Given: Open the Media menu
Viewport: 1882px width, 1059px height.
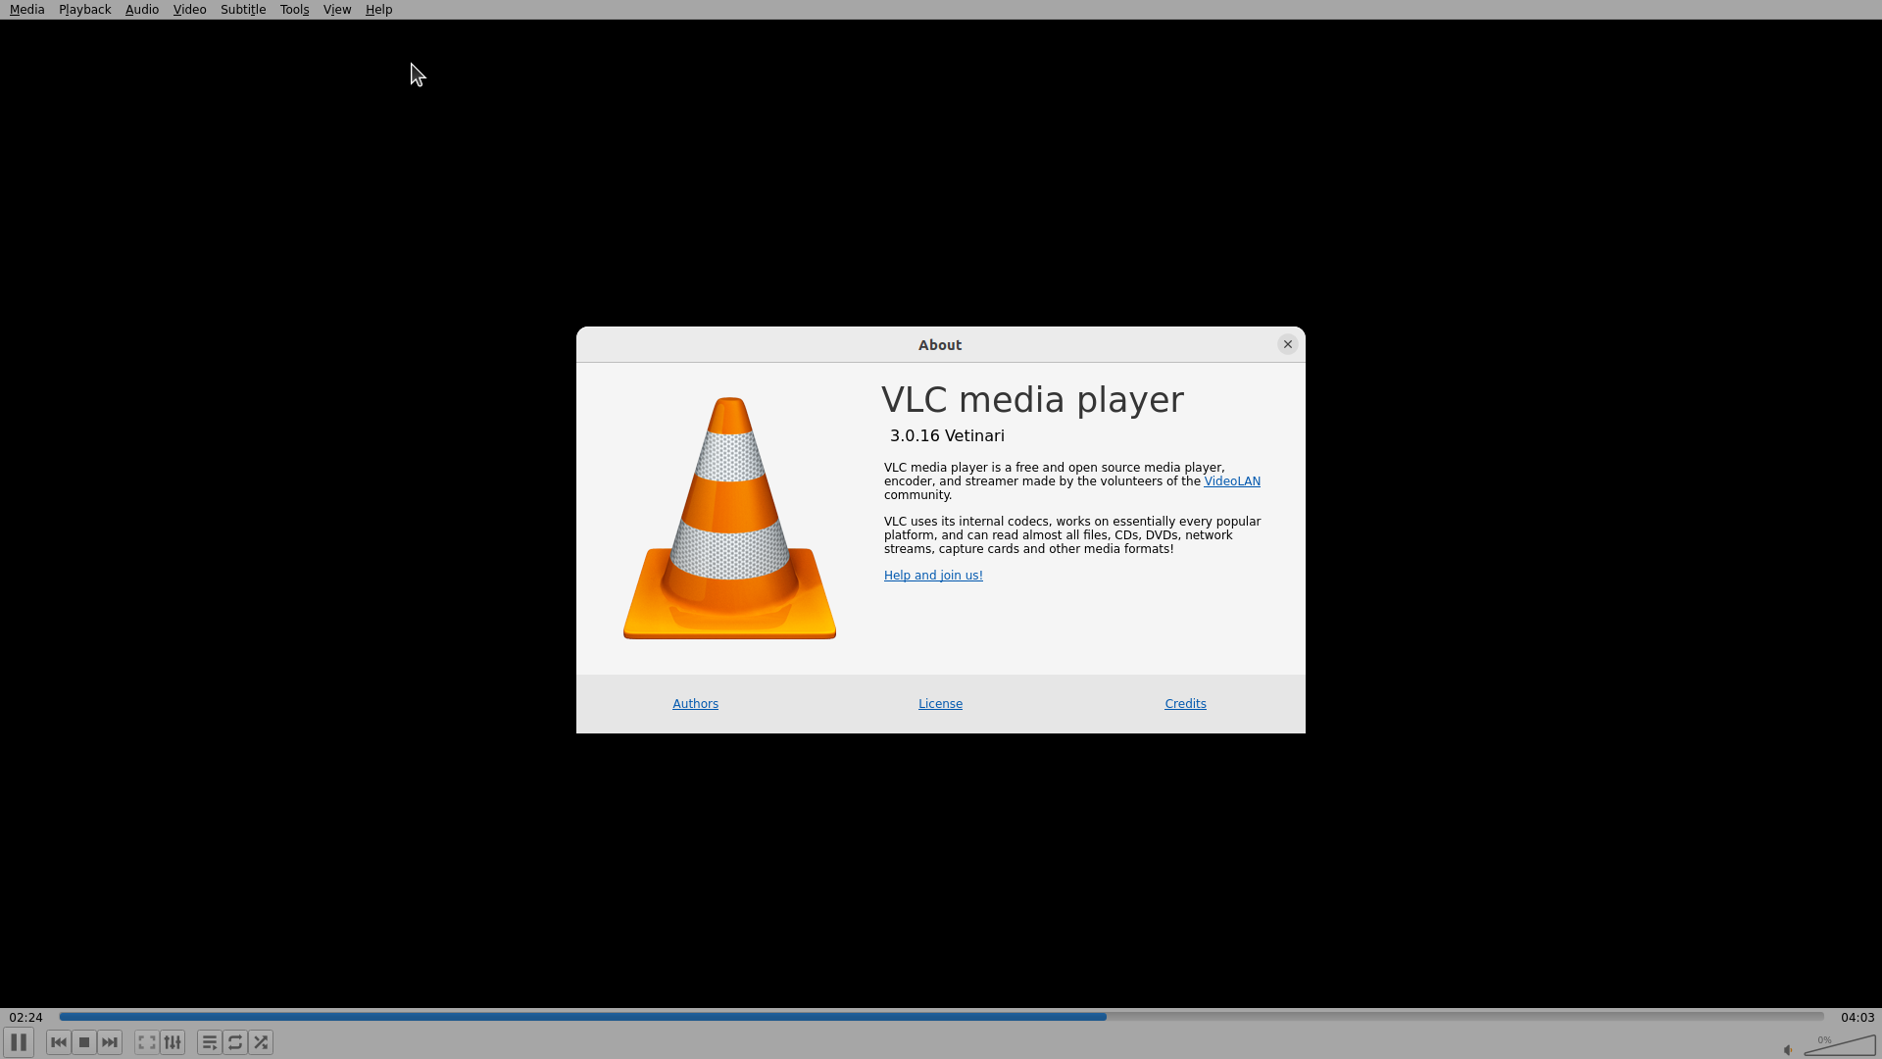Looking at the screenshot, I should pyautogui.click(x=26, y=10).
